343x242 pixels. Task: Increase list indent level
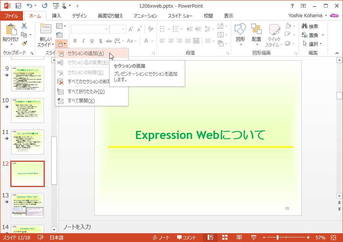click(198, 29)
